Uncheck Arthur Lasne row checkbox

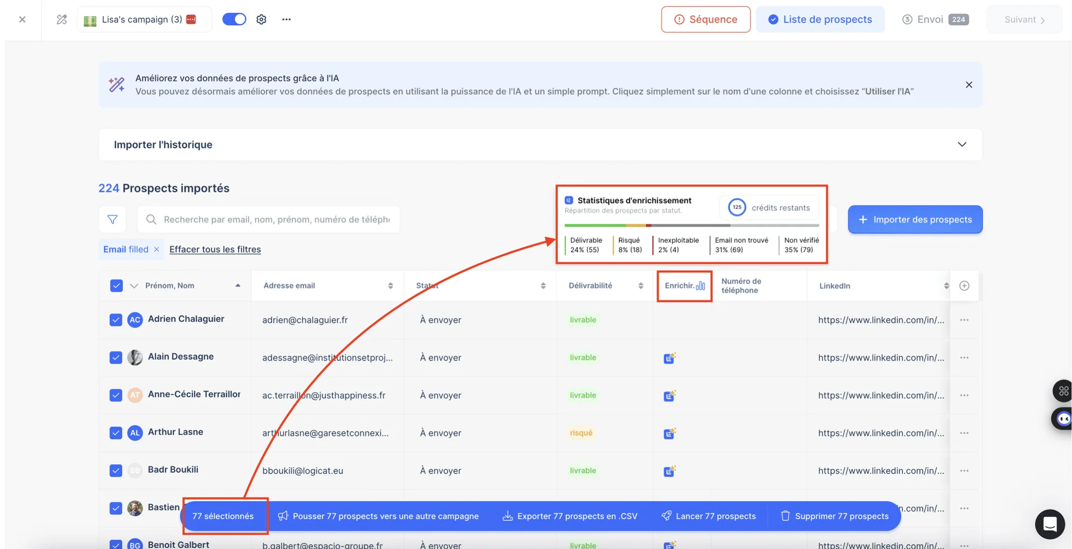[x=116, y=433]
